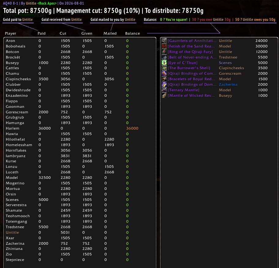Screen dimensions: 279x268
Task: Click the Ring of the Qiraji Fury icon
Action: tap(164, 52)
